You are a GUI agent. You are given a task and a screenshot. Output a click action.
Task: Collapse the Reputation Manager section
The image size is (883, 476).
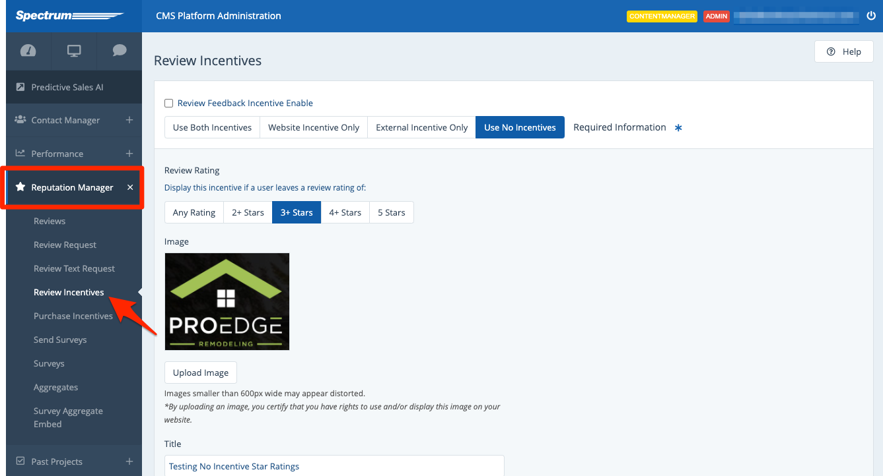point(130,187)
